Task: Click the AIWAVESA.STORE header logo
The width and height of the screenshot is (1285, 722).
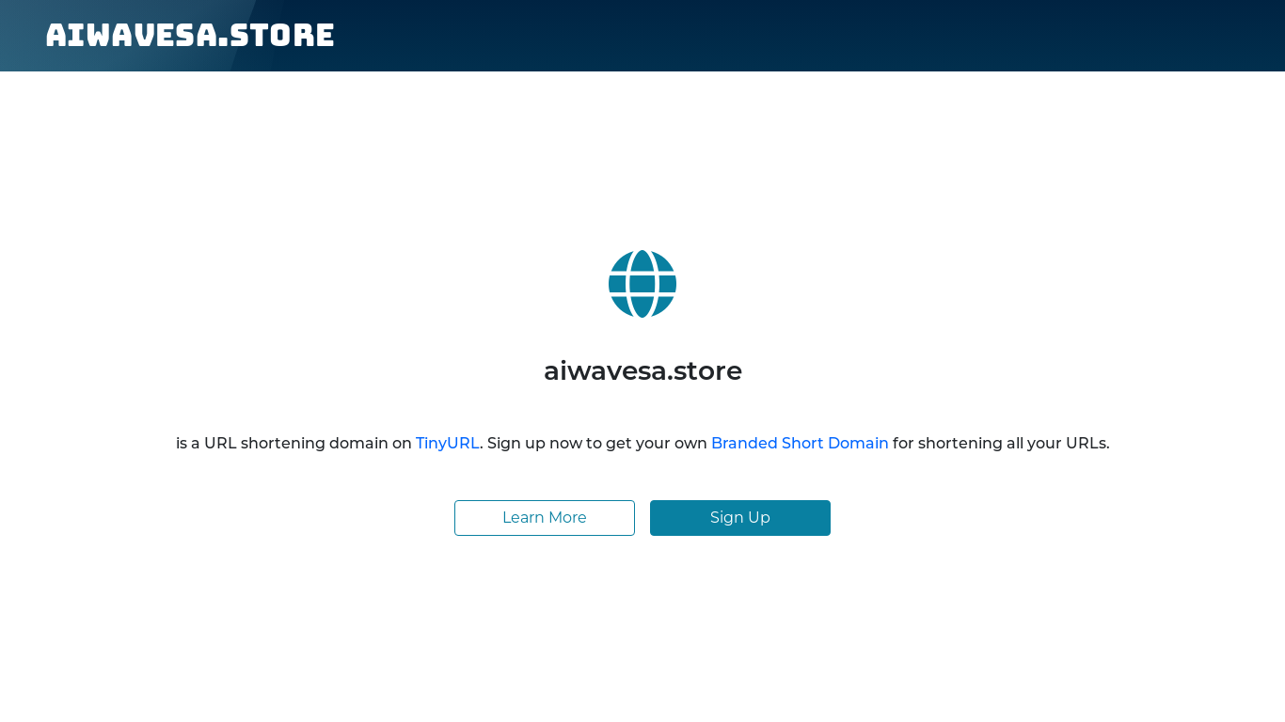Action: [x=190, y=36]
